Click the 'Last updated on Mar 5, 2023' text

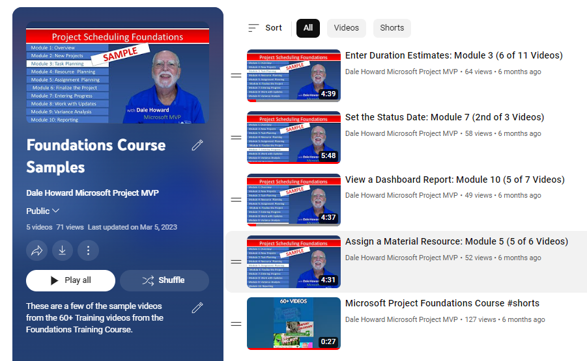(x=132, y=227)
